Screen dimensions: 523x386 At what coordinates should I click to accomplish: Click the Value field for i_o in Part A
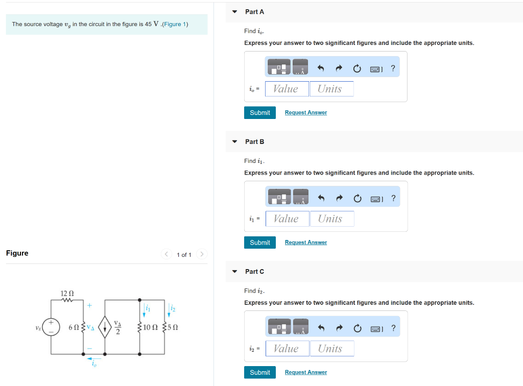click(x=287, y=88)
